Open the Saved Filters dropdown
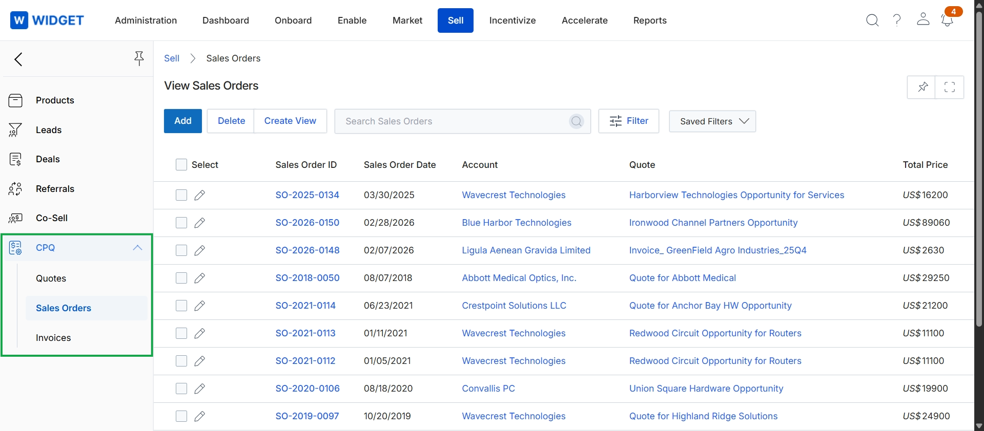984x431 pixels. [x=712, y=121]
